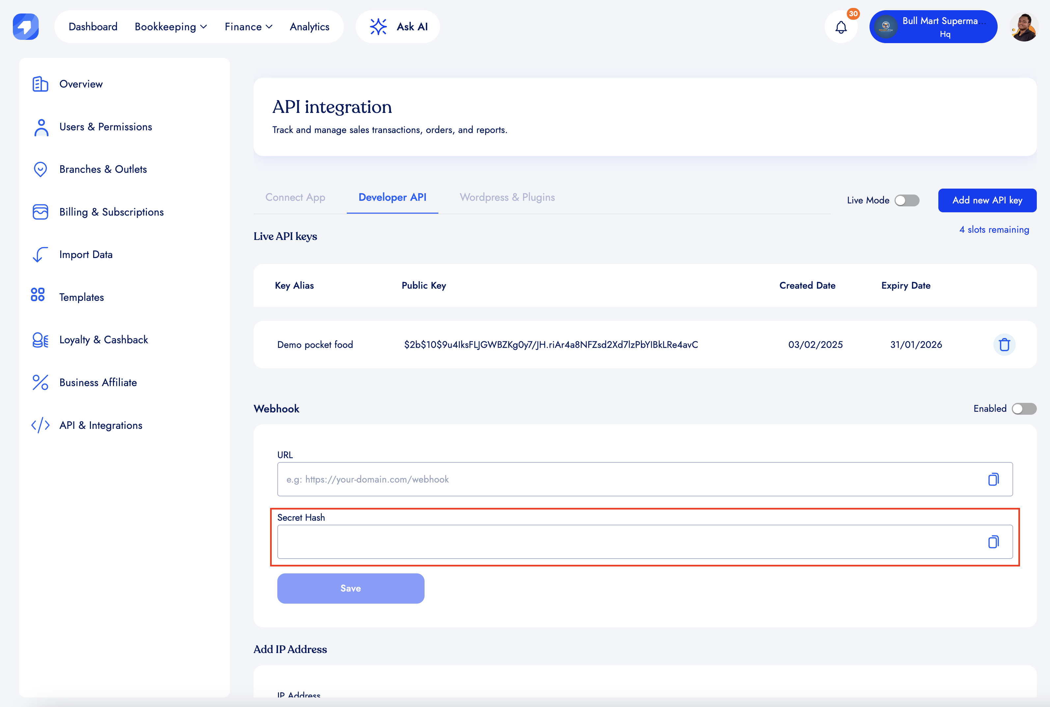Click the Business Affiliate percent icon
1050x707 pixels.
coord(40,382)
